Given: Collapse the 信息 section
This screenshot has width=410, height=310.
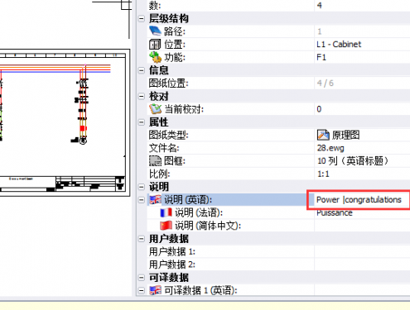Looking at the screenshot, I should [x=142, y=70].
